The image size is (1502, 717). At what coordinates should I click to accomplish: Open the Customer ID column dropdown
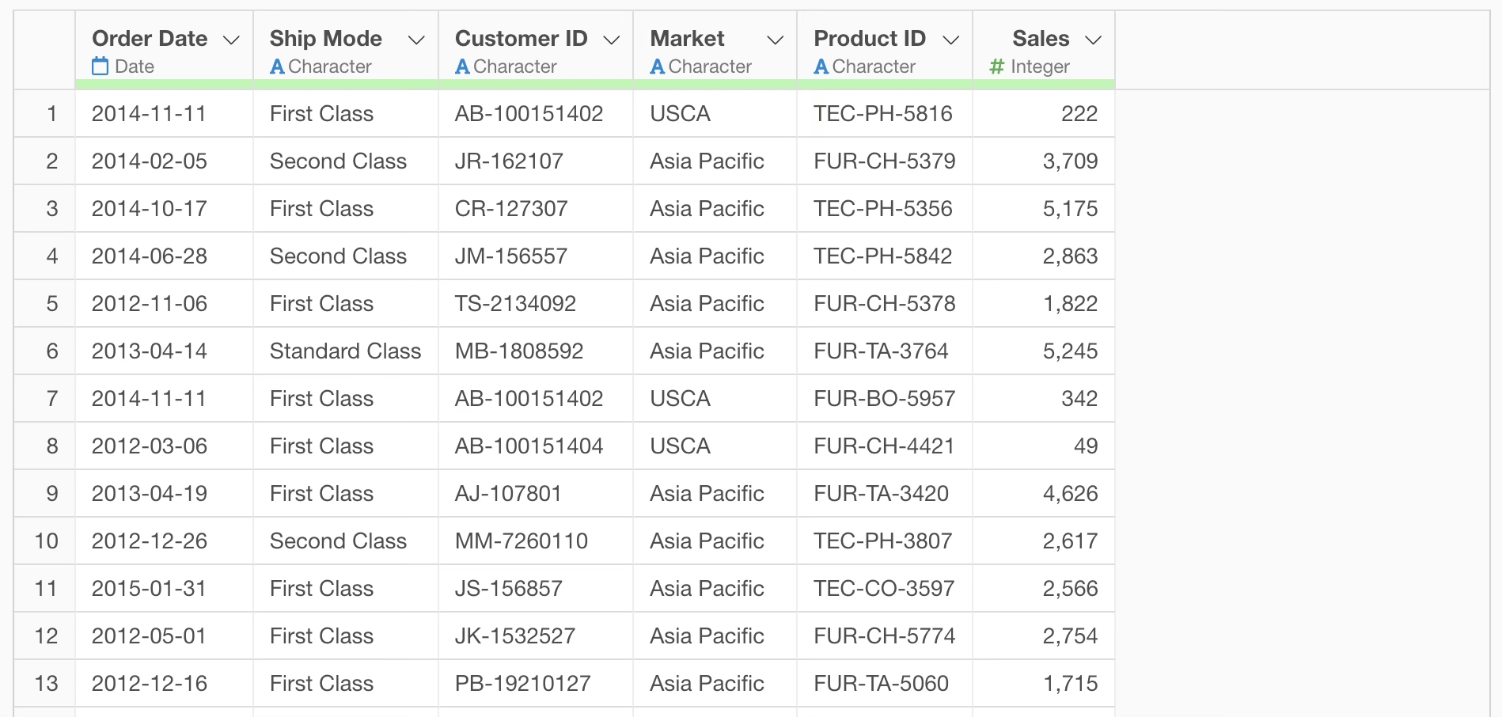611,40
